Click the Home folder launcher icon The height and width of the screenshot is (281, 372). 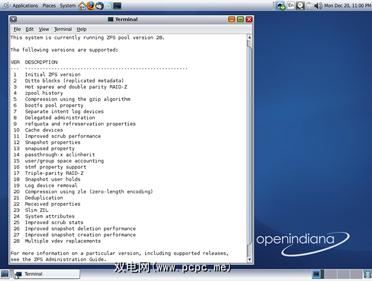click(82, 5)
